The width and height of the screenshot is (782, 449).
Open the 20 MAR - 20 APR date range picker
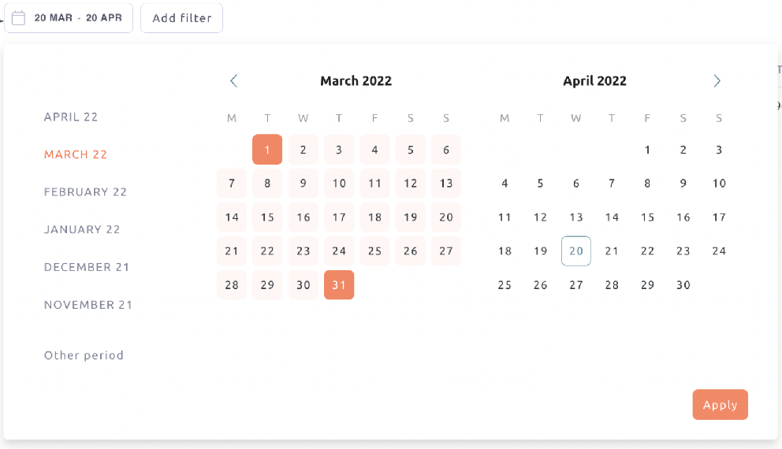coord(69,18)
